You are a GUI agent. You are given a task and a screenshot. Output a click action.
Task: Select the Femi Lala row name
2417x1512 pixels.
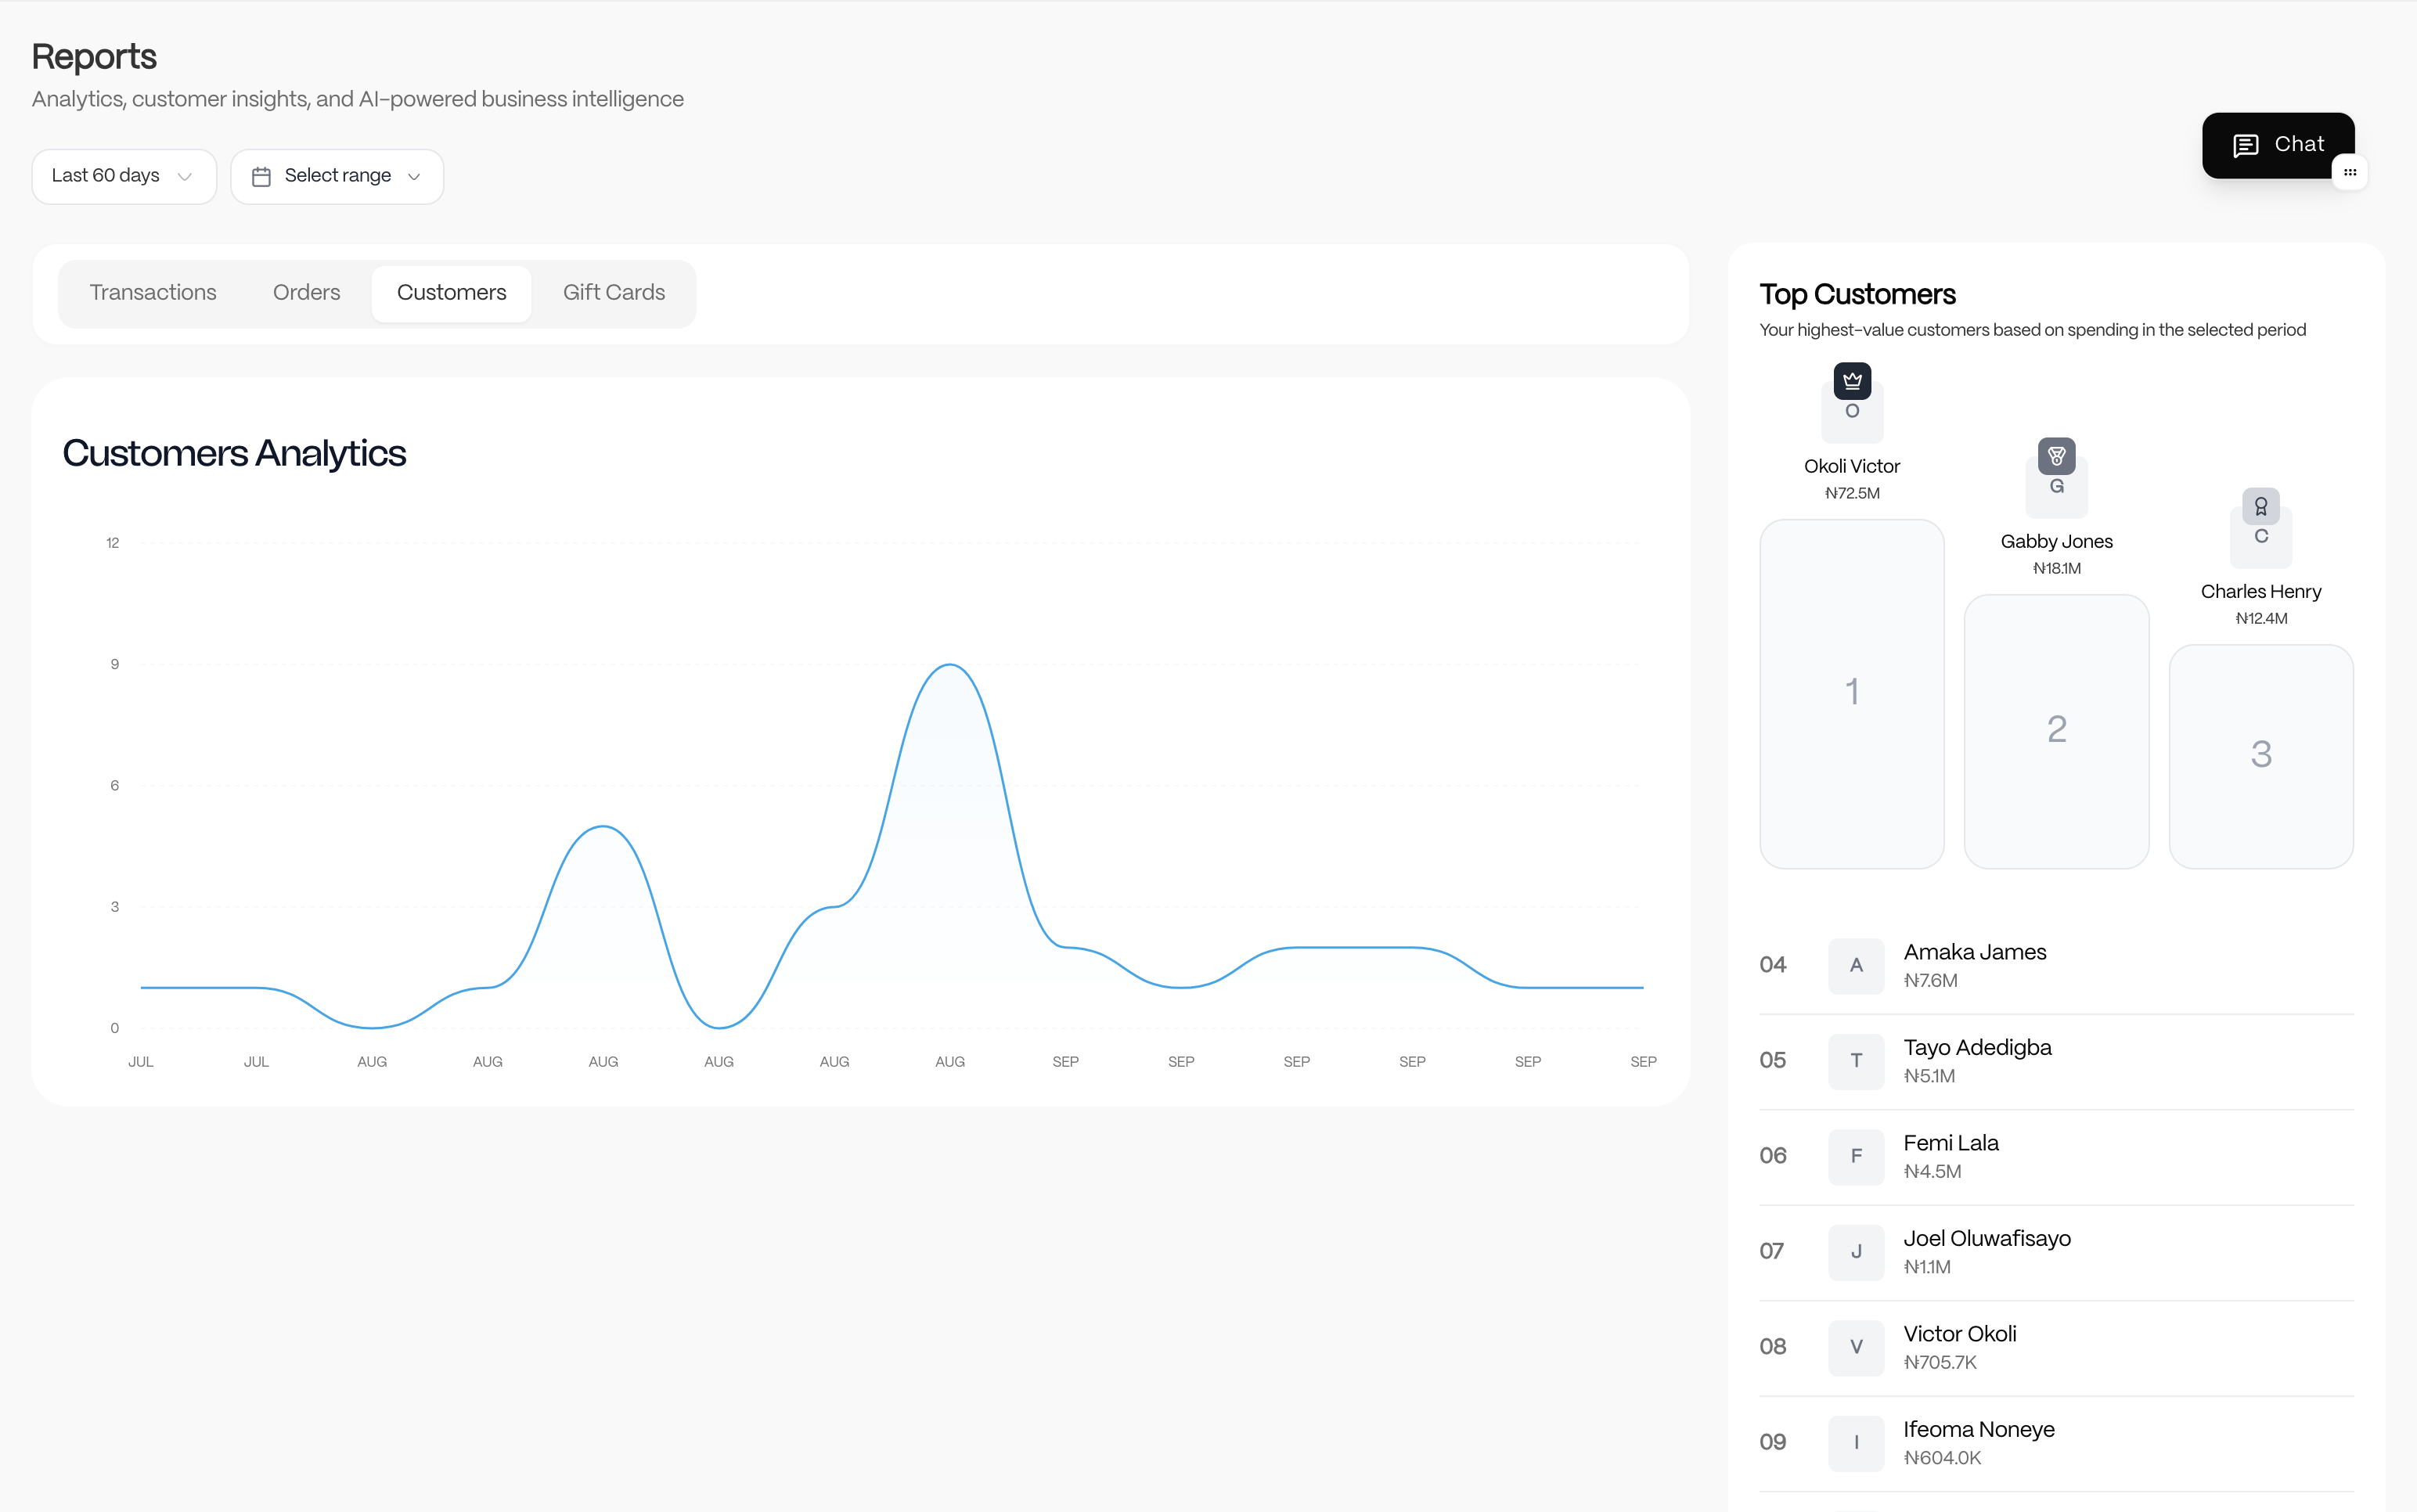pyautogui.click(x=1950, y=1143)
